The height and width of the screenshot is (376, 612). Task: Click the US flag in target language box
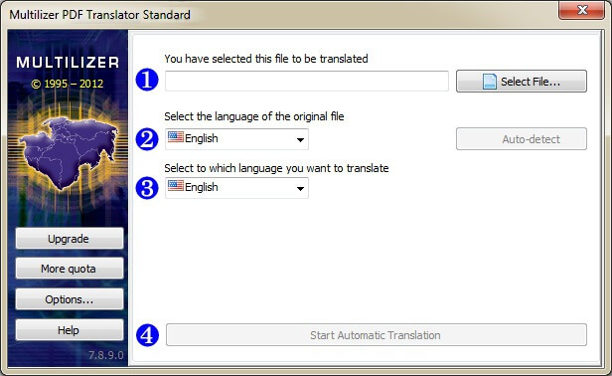pyautogui.click(x=175, y=185)
